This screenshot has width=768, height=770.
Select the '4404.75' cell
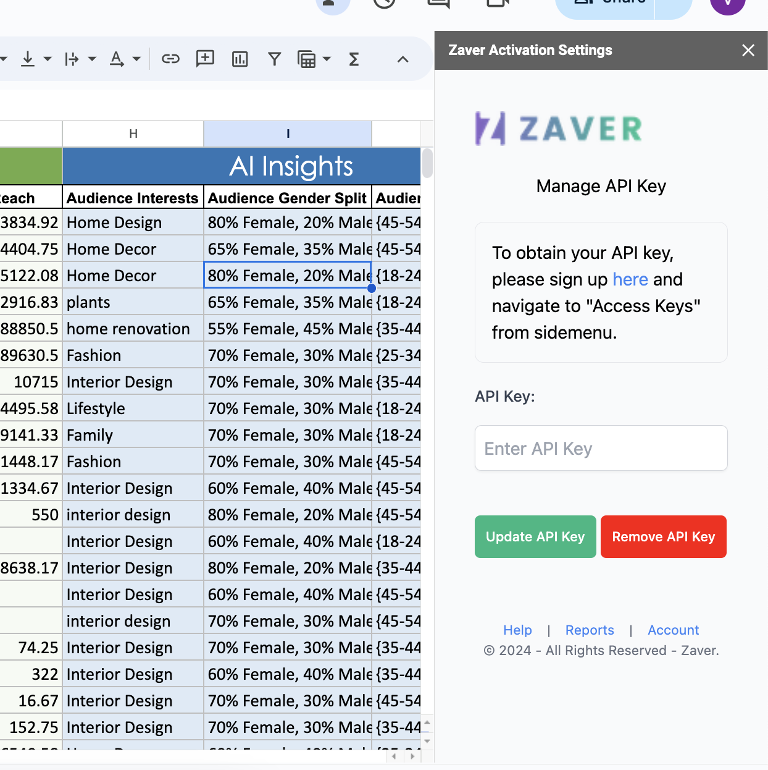[31, 249]
